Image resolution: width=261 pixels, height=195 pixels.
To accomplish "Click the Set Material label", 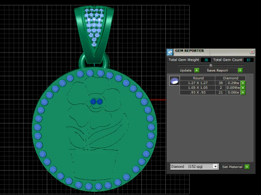I will (232, 167).
